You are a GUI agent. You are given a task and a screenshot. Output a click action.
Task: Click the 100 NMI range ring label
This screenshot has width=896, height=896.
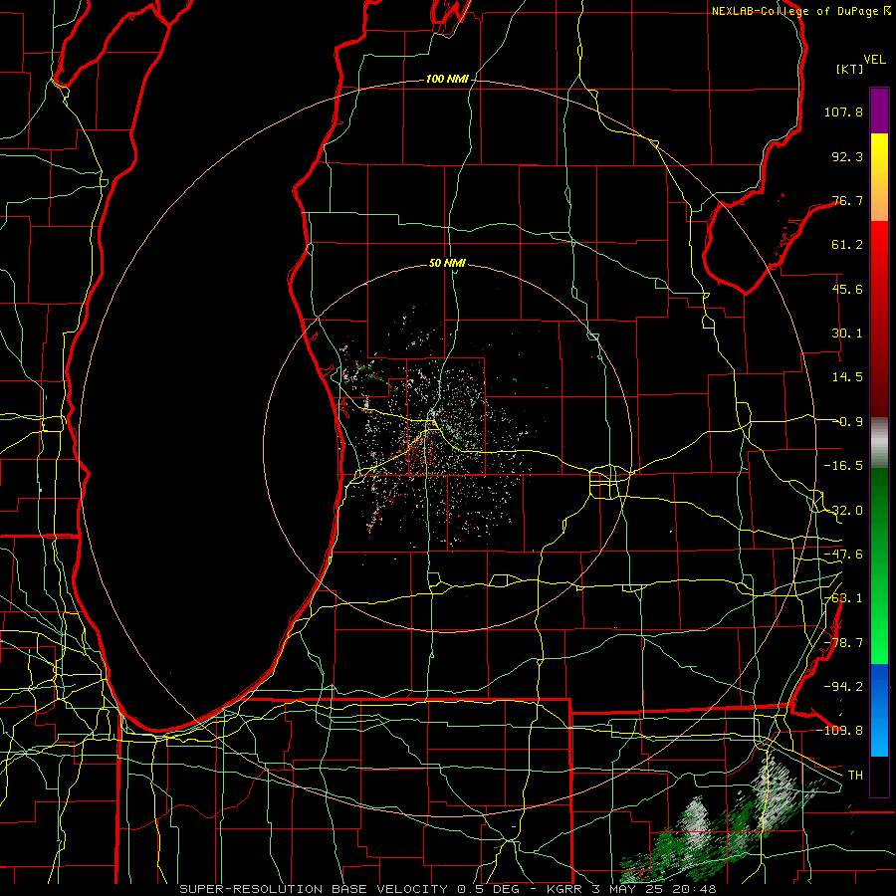[x=447, y=79]
